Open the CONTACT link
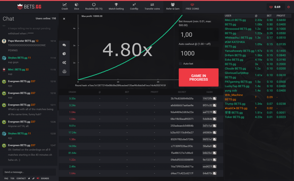This screenshot has width=294, height=181. pyautogui.click(x=21, y=178)
